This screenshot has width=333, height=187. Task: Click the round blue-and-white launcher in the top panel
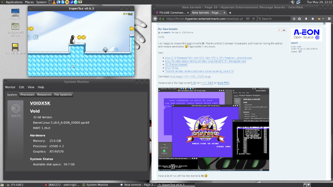click(63, 2)
